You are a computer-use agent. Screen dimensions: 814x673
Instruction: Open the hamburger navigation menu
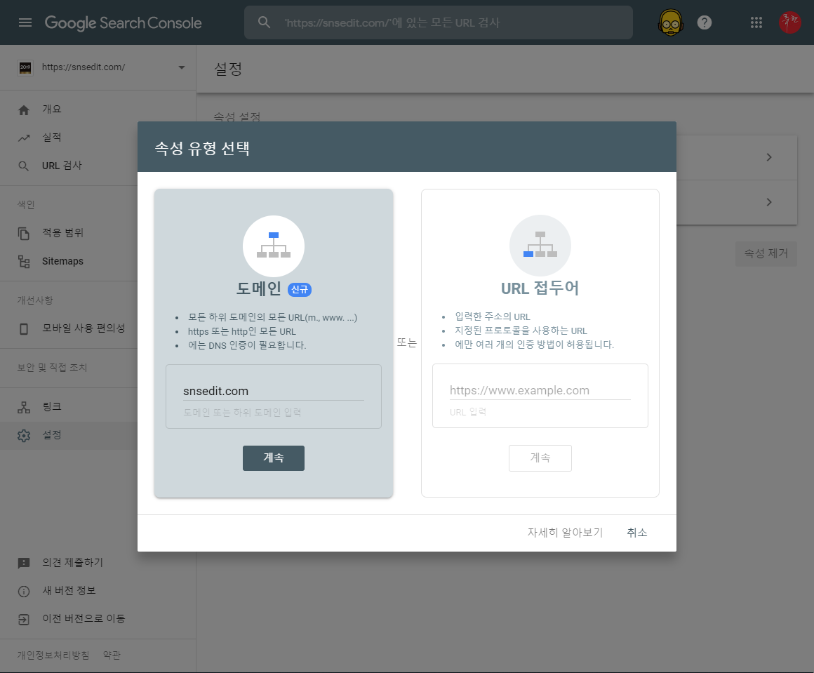pyautogui.click(x=25, y=22)
